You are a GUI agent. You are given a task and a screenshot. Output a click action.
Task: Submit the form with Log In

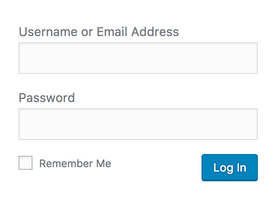click(229, 167)
